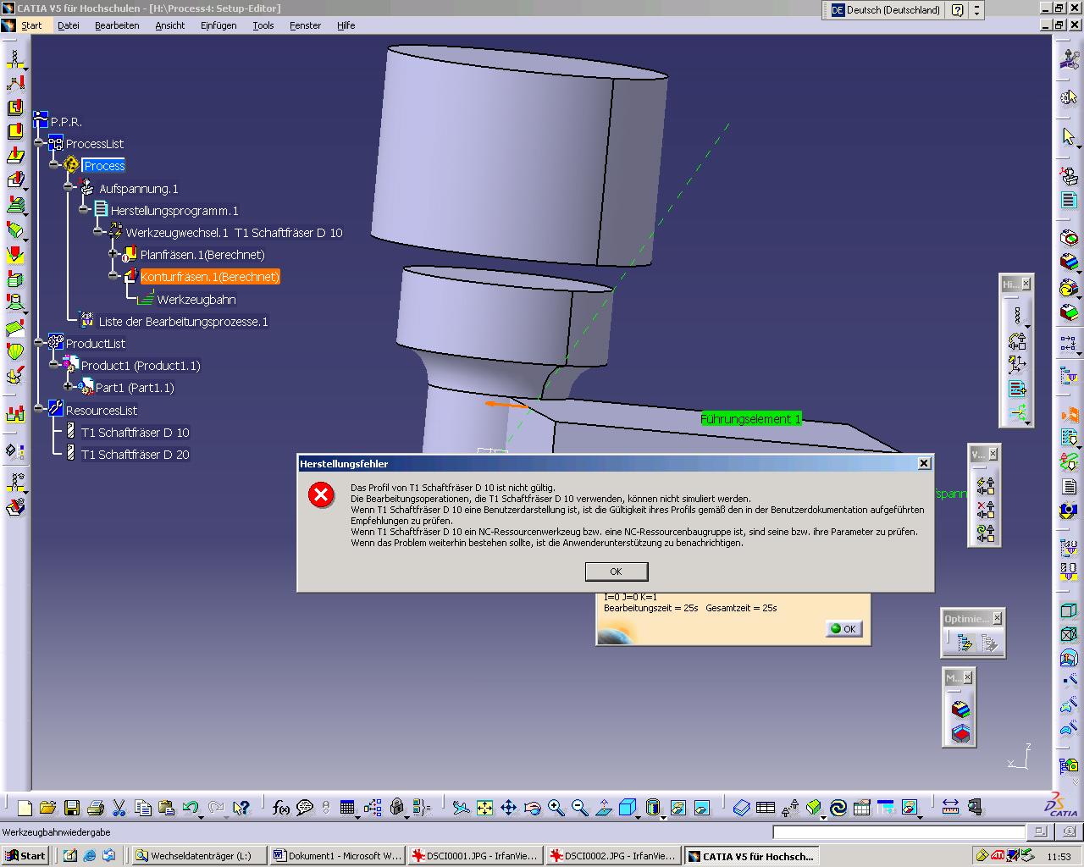Select the Rotate view icon
Image resolution: width=1084 pixels, height=867 pixels.
532,808
